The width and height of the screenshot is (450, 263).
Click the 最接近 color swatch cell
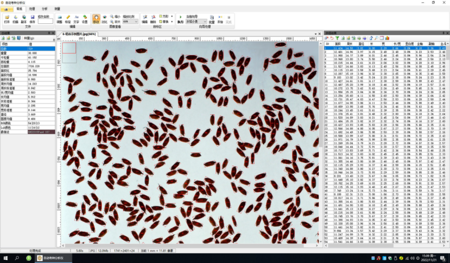(41, 131)
